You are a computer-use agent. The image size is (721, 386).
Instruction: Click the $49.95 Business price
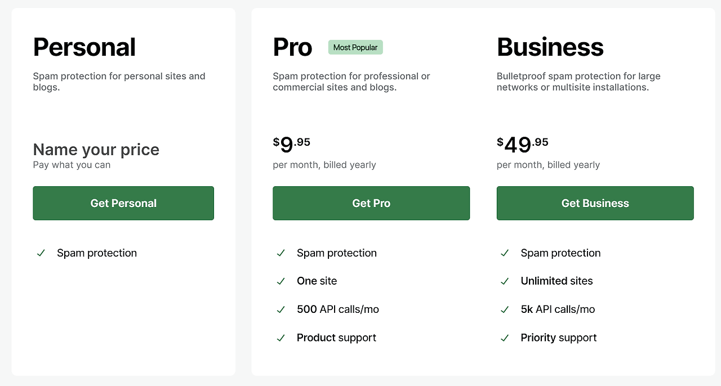[x=523, y=145]
